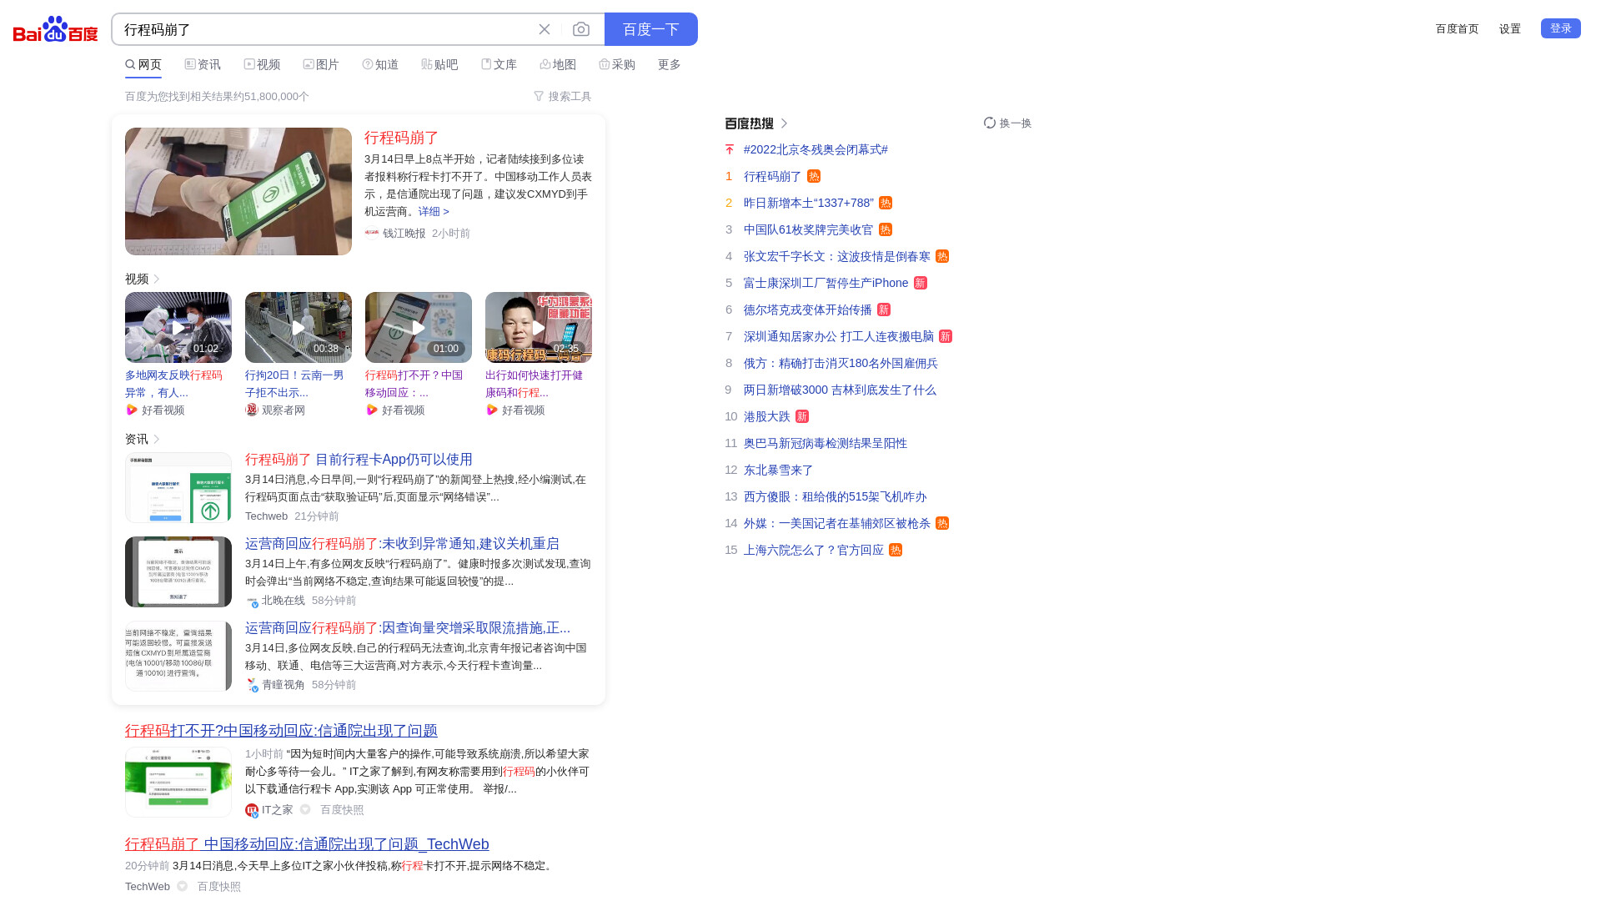This screenshot has height=901, width=1601.
Task: Play the 01:00 video thumbnail
Action: 419,327
